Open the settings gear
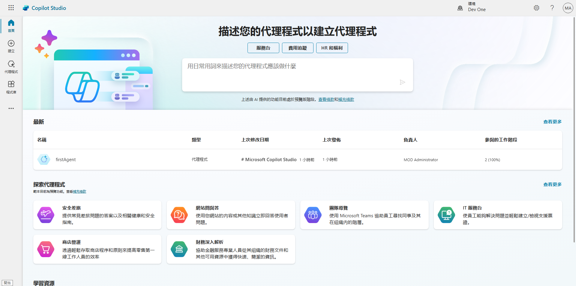The width and height of the screenshot is (576, 286). point(536,8)
